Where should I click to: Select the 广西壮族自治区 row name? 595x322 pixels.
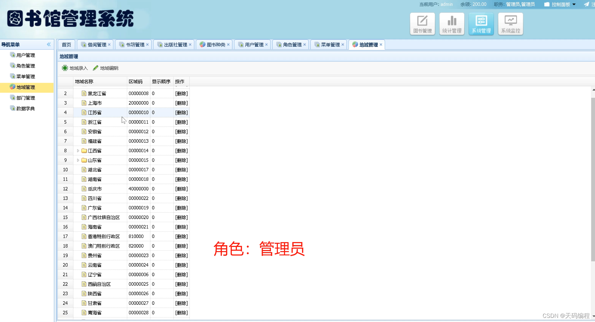pos(104,217)
